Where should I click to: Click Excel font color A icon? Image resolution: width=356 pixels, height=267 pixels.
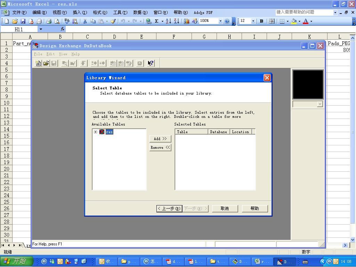pos(306,21)
